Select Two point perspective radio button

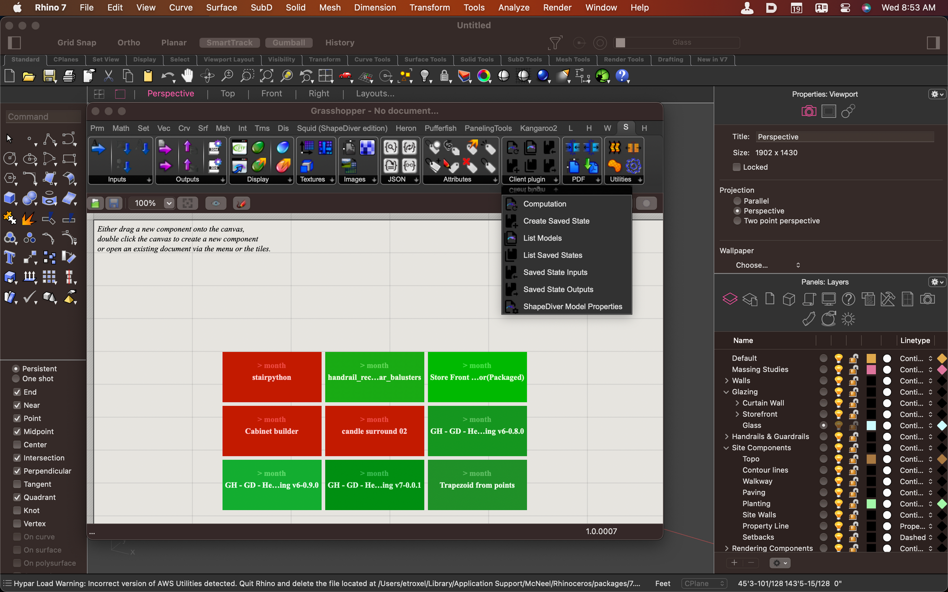click(737, 221)
